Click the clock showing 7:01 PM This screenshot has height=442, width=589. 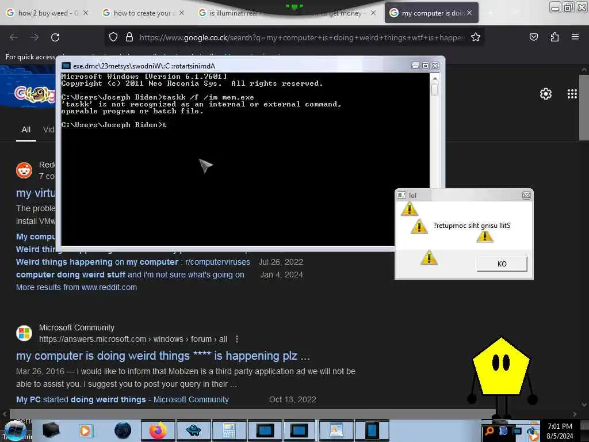[560, 426]
